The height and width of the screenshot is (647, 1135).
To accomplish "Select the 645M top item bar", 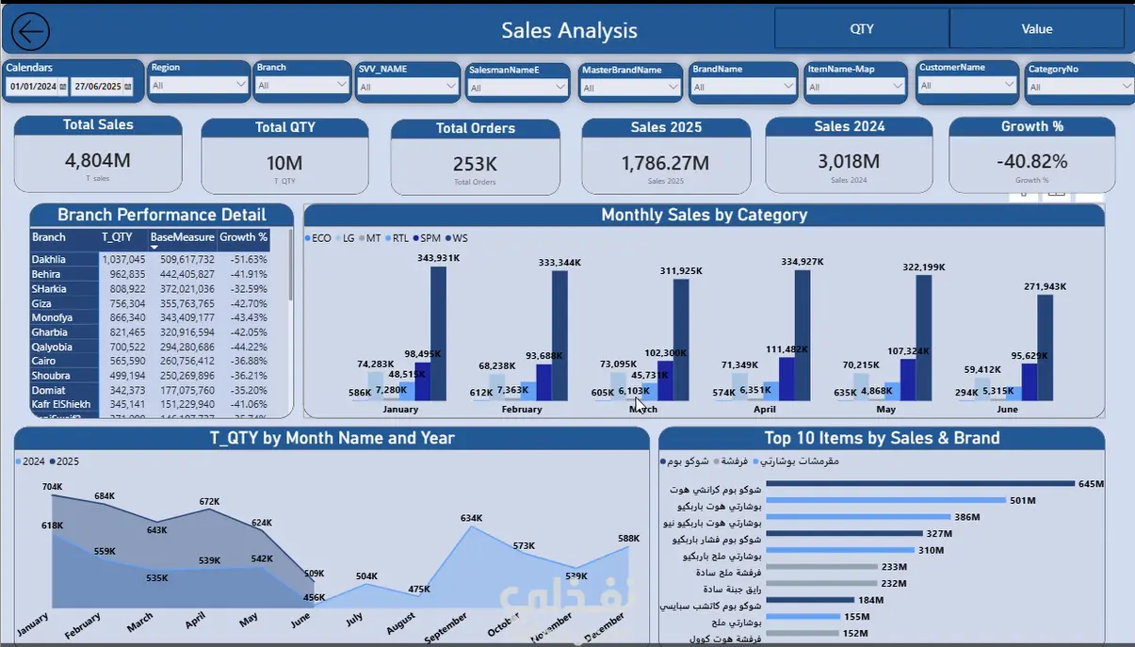I will point(920,484).
